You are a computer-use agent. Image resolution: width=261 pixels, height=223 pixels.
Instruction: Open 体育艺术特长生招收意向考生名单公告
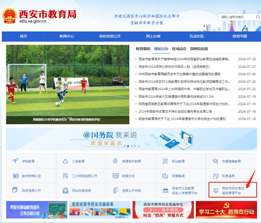click(x=175, y=111)
